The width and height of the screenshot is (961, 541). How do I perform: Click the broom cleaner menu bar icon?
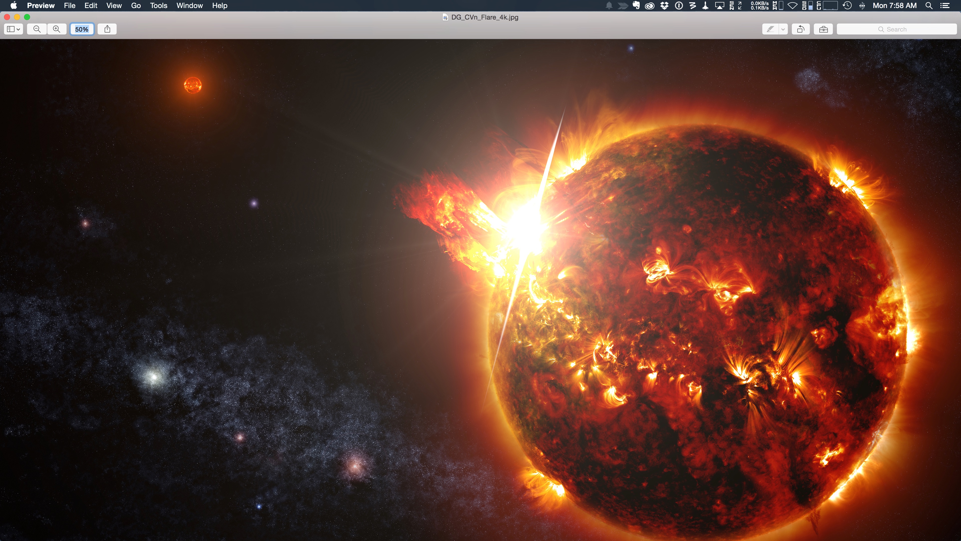coord(705,6)
